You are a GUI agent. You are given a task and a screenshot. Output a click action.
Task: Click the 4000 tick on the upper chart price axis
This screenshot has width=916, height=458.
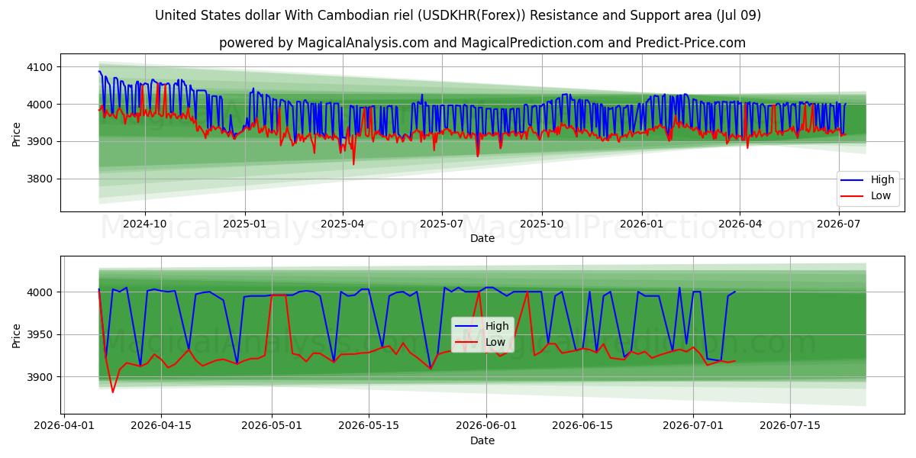pyautogui.click(x=40, y=105)
